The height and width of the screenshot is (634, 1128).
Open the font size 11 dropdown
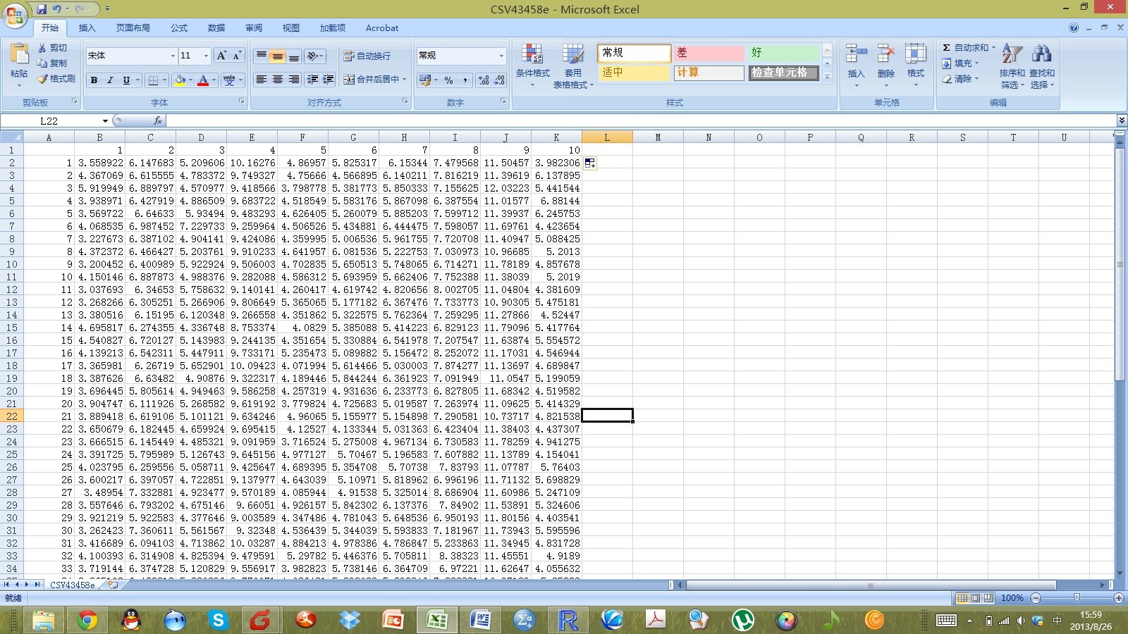click(206, 56)
